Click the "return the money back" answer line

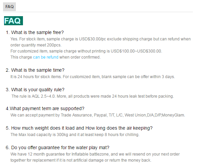click(81, 160)
